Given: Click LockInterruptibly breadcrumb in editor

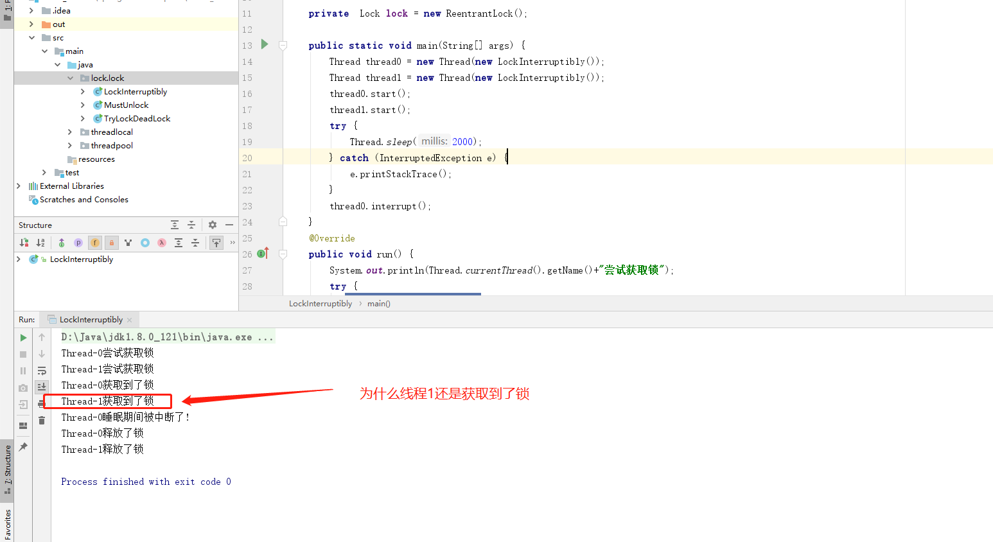Looking at the screenshot, I should [x=321, y=304].
